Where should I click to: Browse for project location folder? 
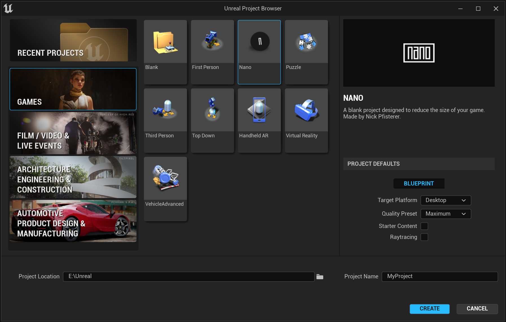coord(320,277)
